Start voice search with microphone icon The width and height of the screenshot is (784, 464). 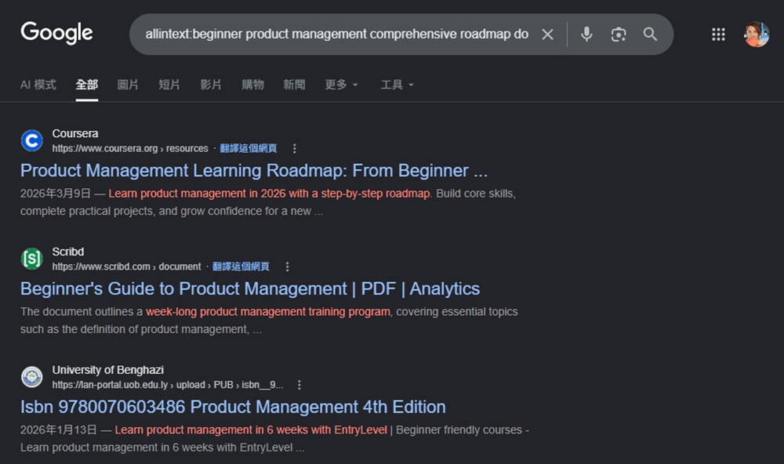click(x=586, y=34)
